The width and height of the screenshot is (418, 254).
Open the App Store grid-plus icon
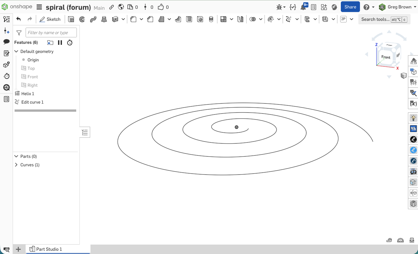pyautogui.click(x=324, y=7)
